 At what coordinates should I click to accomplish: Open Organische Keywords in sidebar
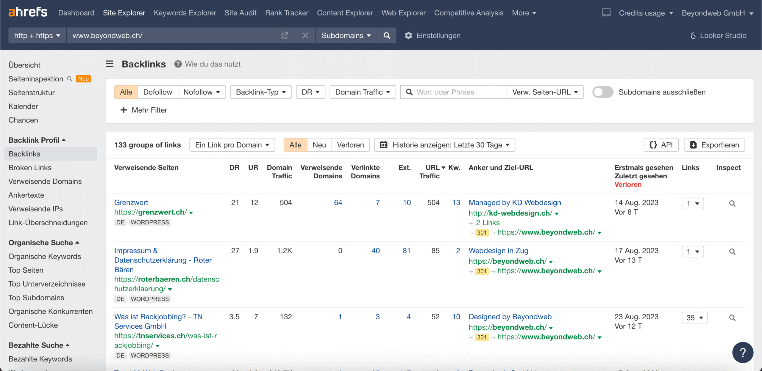45,256
